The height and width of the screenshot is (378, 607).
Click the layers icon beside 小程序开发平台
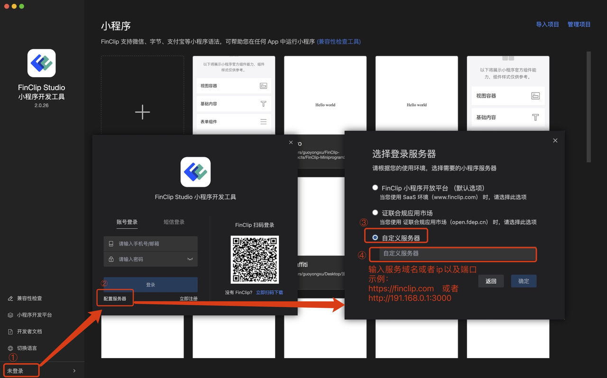(x=10, y=315)
